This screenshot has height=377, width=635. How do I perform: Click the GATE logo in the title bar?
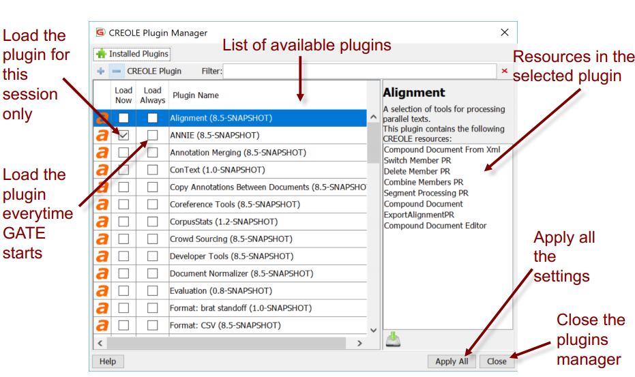(100, 33)
